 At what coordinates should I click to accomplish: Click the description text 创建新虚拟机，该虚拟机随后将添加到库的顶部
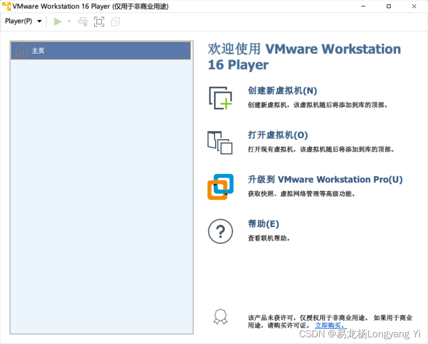318,105
